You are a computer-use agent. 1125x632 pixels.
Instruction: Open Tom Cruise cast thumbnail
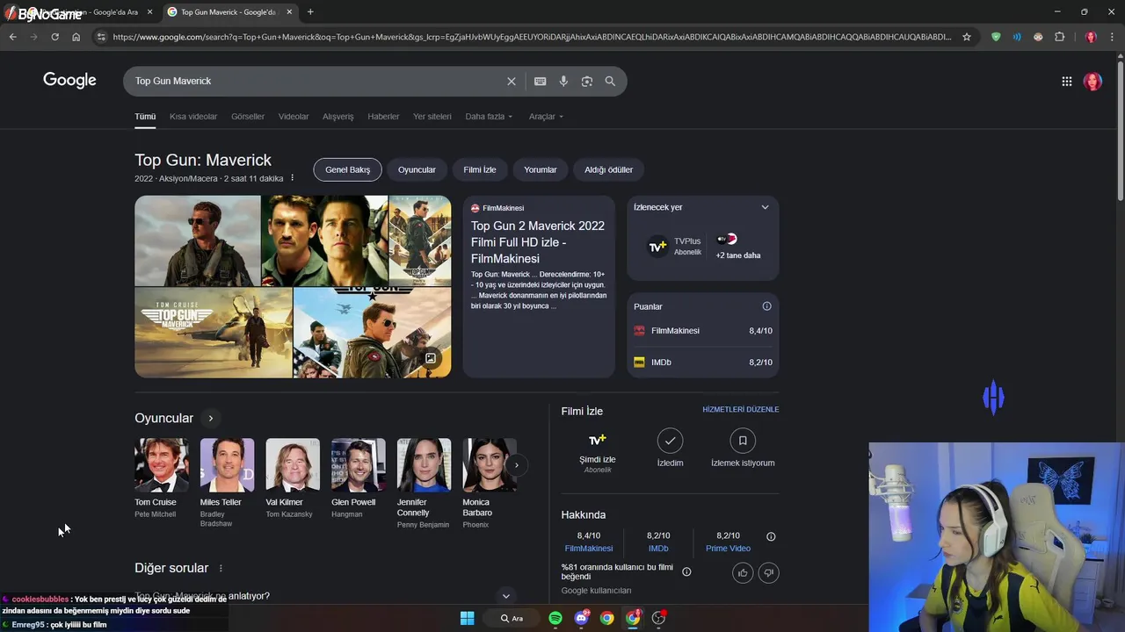[161, 465]
